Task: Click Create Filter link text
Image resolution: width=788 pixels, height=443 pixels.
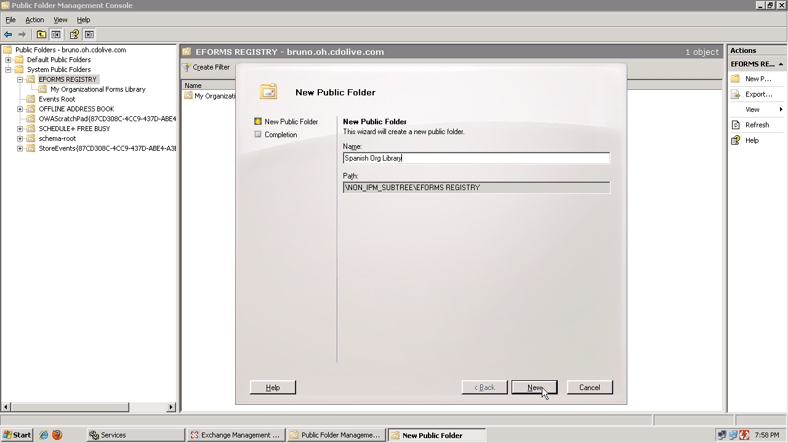Action: pyautogui.click(x=211, y=67)
